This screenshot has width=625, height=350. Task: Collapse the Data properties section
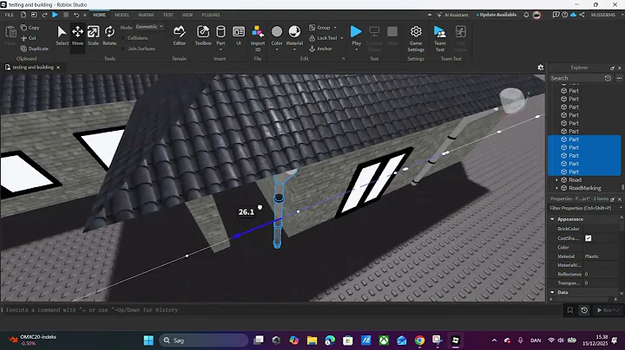[552, 292]
